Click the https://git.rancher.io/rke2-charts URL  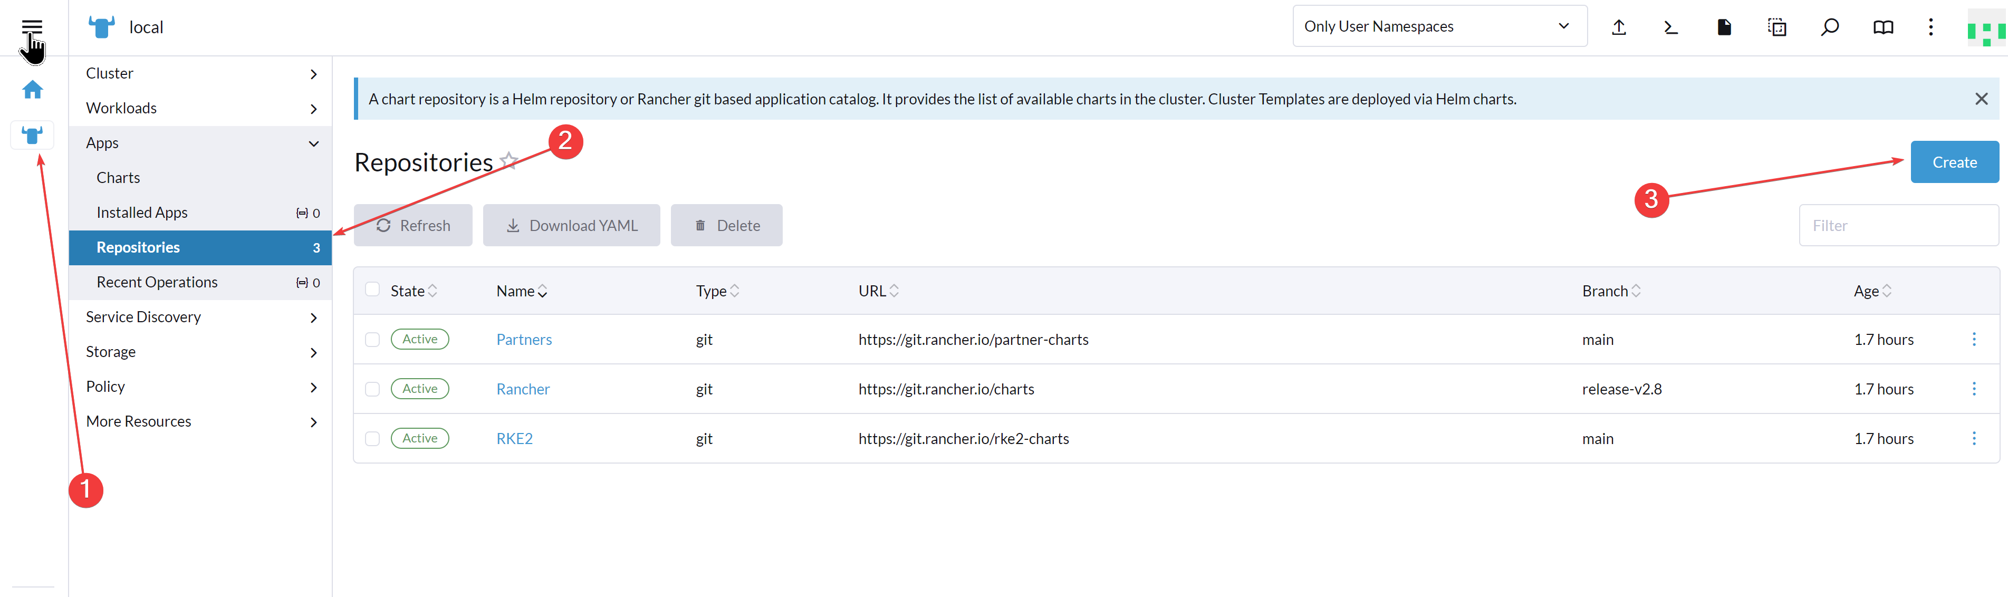(964, 438)
